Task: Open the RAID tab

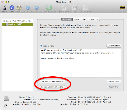Action: coord(85,19)
